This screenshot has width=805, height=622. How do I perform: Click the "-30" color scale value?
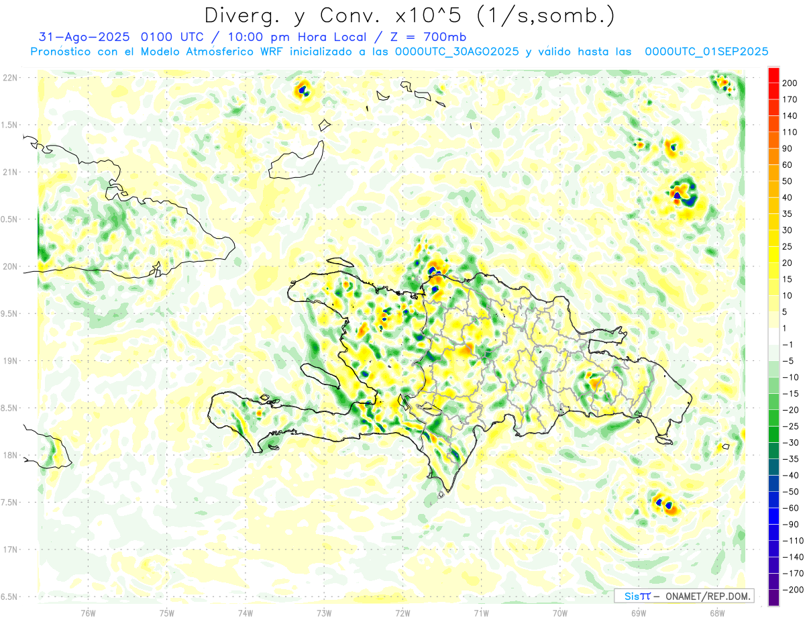(791, 442)
